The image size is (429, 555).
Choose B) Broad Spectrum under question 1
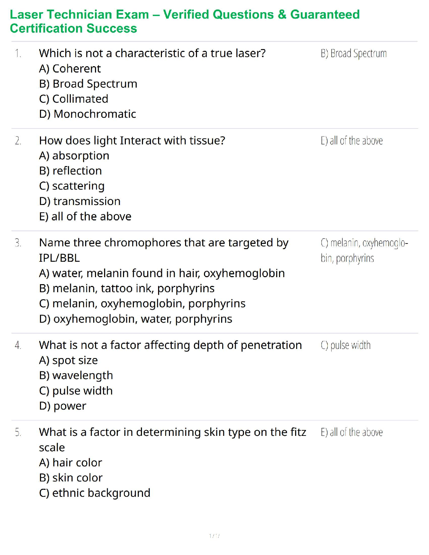coord(88,84)
